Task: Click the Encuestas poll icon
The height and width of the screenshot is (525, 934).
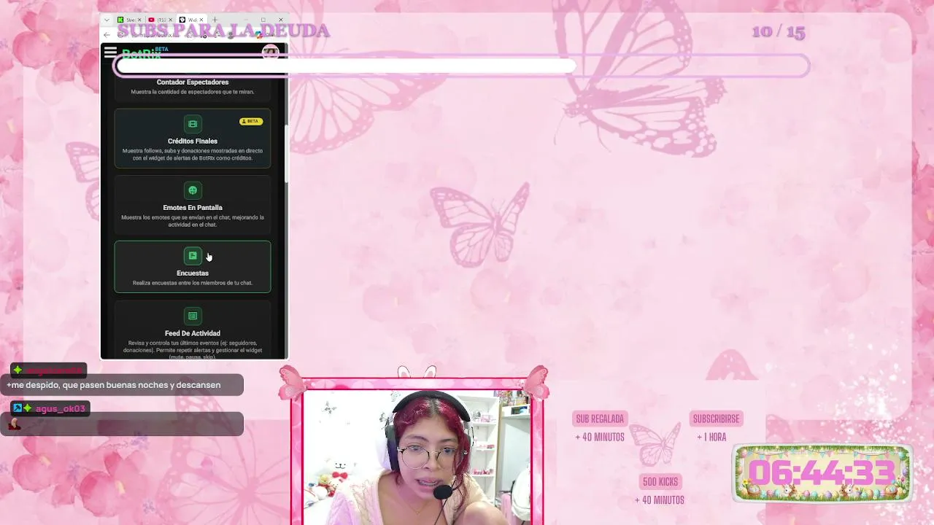Action: point(193,256)
